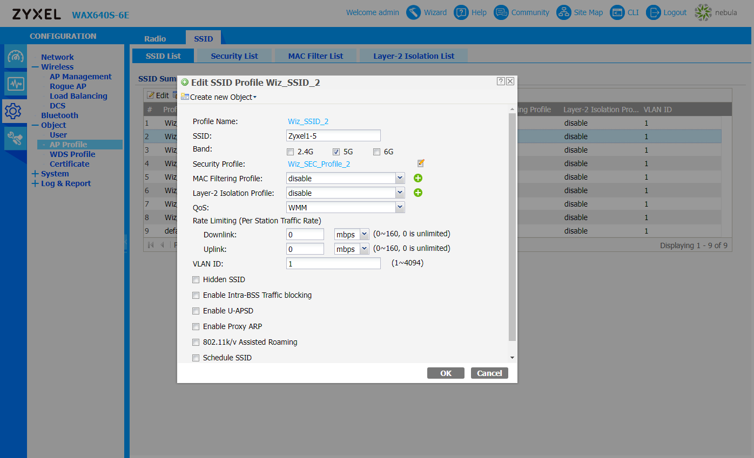Switch to the Security List tab
754x458 pixels.
click(x=234, y=56)
